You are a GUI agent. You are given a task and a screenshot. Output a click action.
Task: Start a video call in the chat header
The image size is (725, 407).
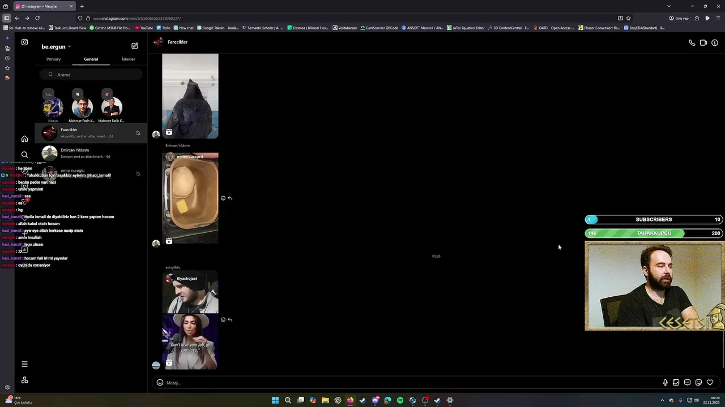tap(703, 42)
